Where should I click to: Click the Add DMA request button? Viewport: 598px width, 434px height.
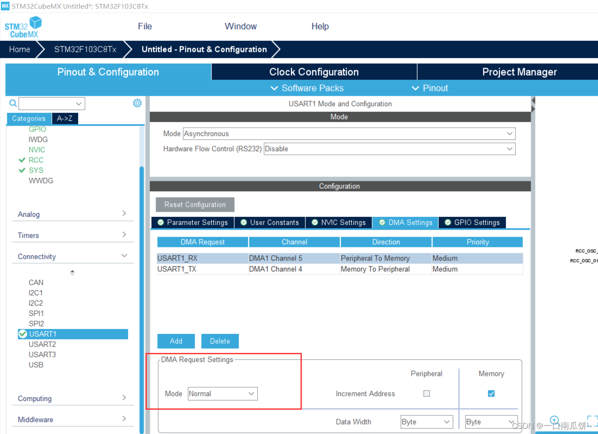[176, 341]
